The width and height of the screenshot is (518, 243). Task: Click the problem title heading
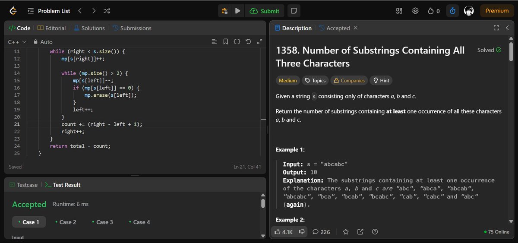pyautogui.click(x=370, y=57)
